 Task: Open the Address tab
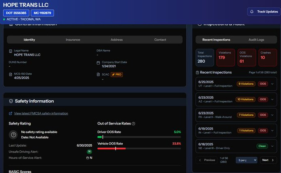(117, 40)
